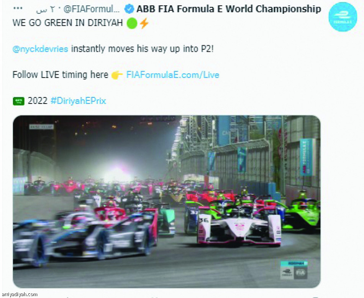The image size is (364, 298).
Task: Select the "WE GO GREEN IN DIRIYAH" text
Action: point(67,23)
